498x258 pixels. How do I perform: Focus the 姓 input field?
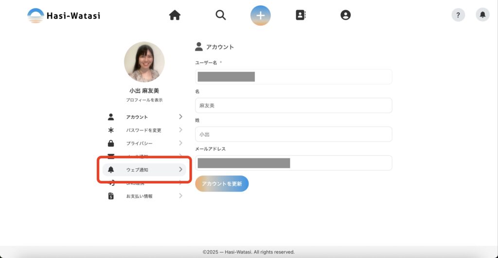293,134
